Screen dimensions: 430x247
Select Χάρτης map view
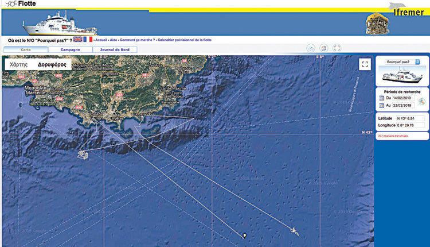click(19, 64)
